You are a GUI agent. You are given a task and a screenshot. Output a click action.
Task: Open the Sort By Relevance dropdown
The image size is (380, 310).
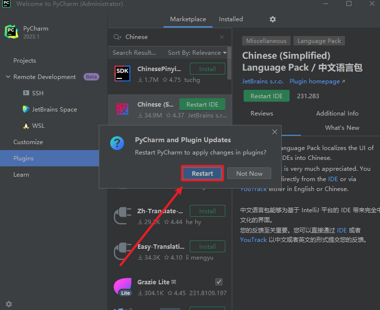pyautogui.click(x=197, y=53)
